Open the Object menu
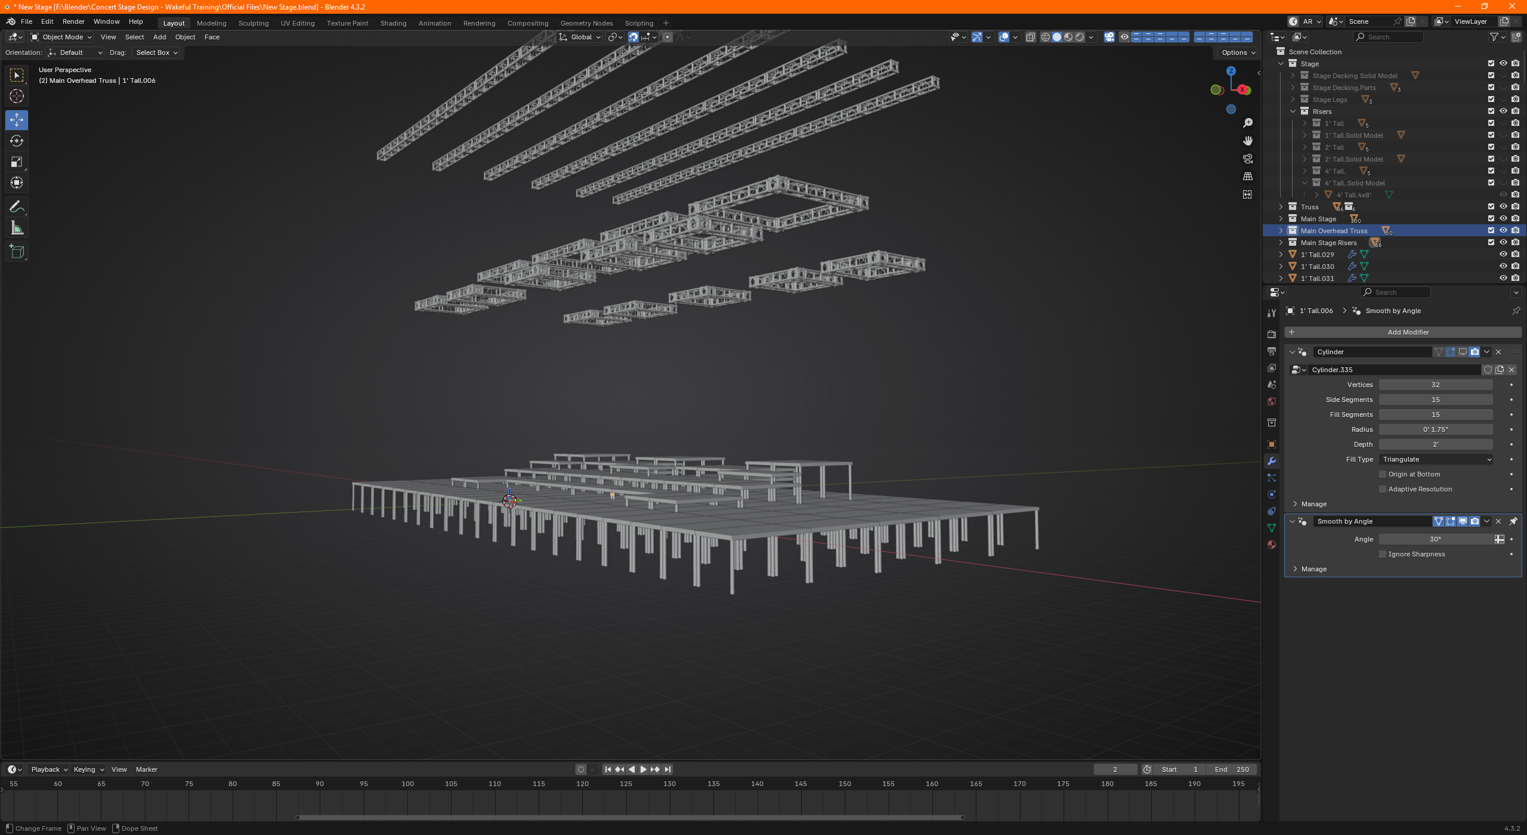1527x835 pixels. [x=185, y=37]
